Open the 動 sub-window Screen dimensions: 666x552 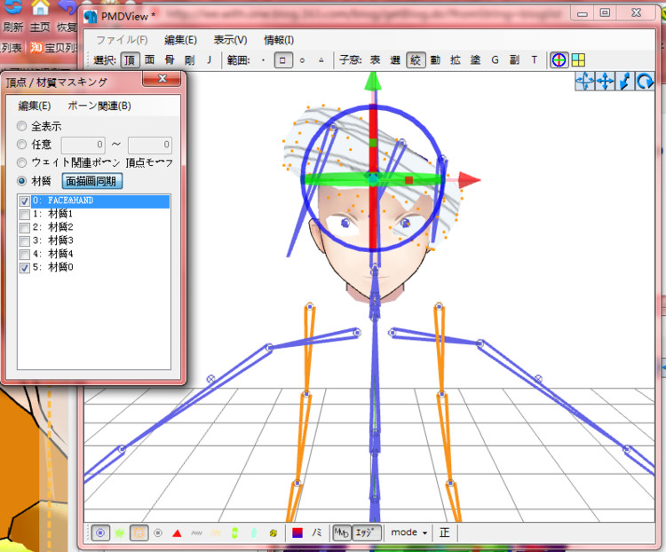pyautogui.click(x=435, y=59)
